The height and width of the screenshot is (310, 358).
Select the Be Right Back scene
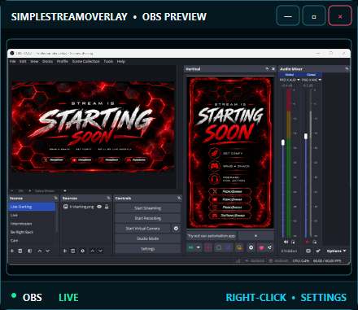32,232
